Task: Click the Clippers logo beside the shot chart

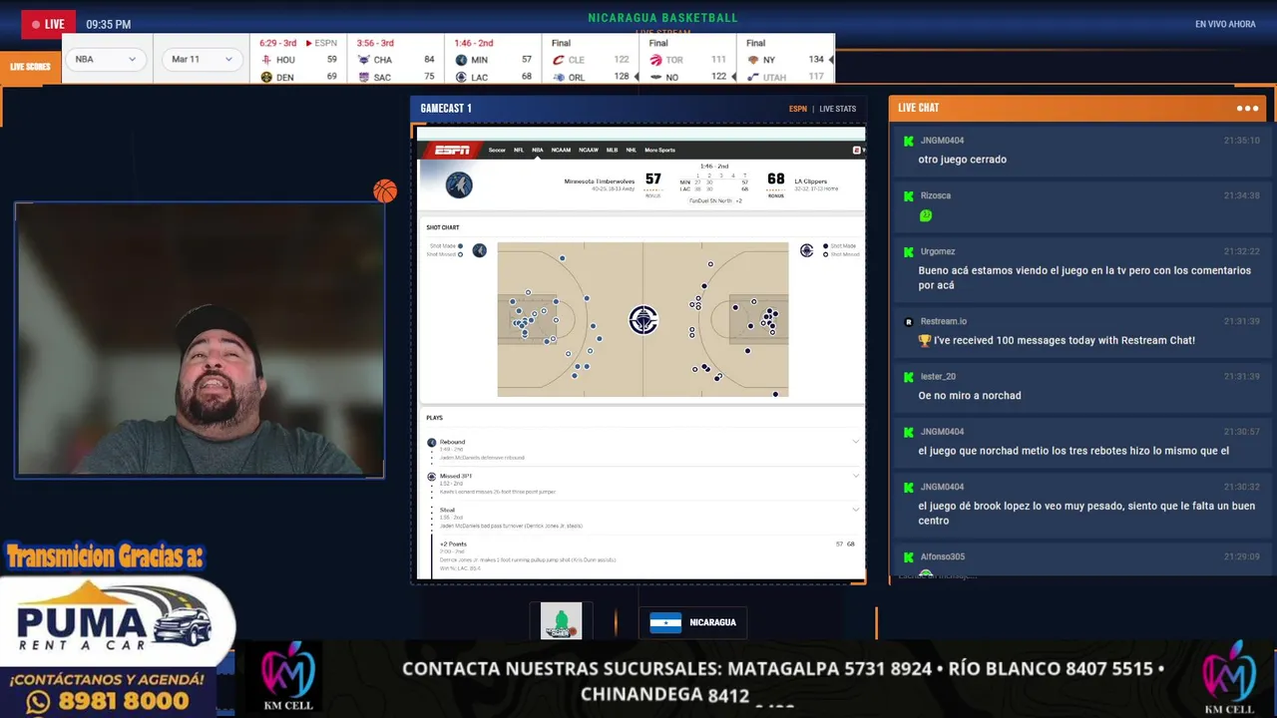Action: click(806, 250)
